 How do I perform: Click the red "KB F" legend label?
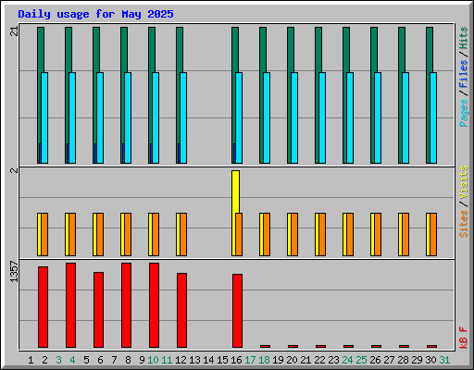point(464,338)
